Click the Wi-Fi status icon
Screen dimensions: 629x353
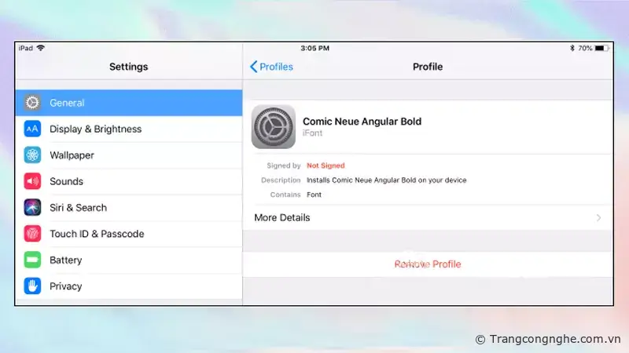[x=40, y=48]
